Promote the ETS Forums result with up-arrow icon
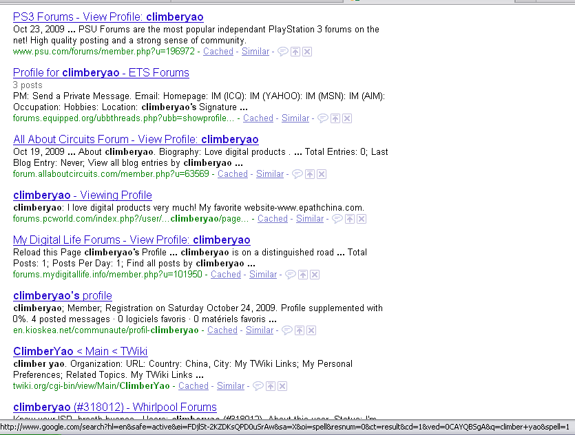The image size is (575, 435). (x=335, y=118)
